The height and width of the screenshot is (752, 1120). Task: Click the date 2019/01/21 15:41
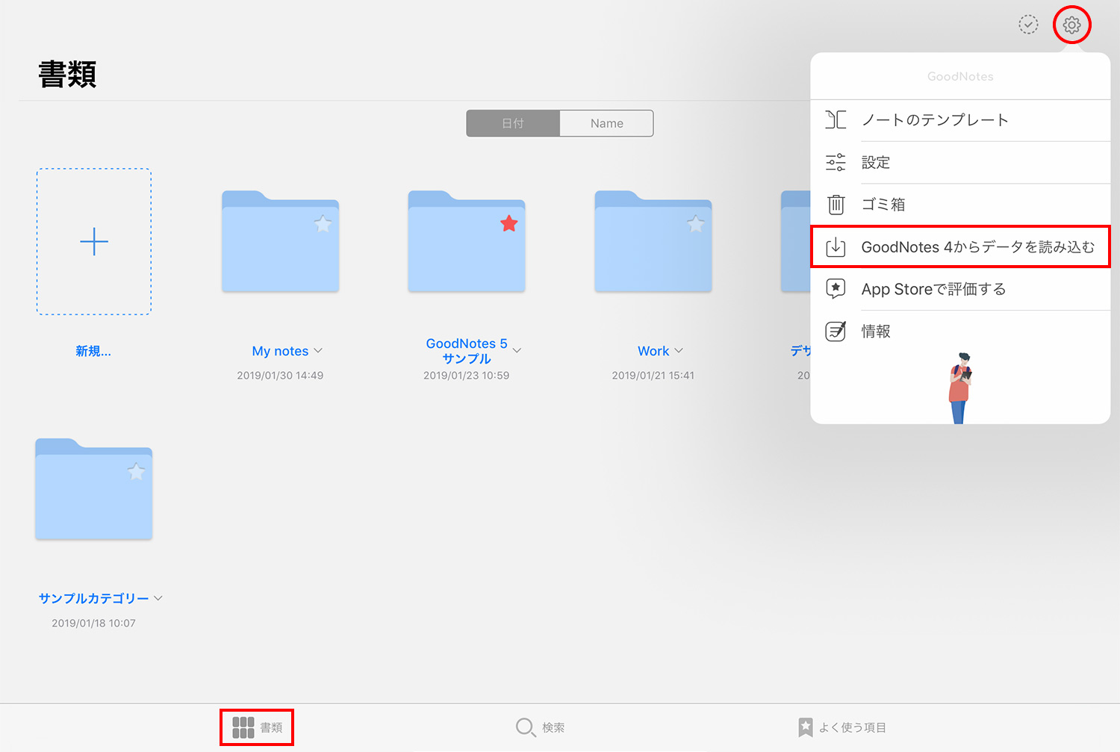tap(653, 376)
